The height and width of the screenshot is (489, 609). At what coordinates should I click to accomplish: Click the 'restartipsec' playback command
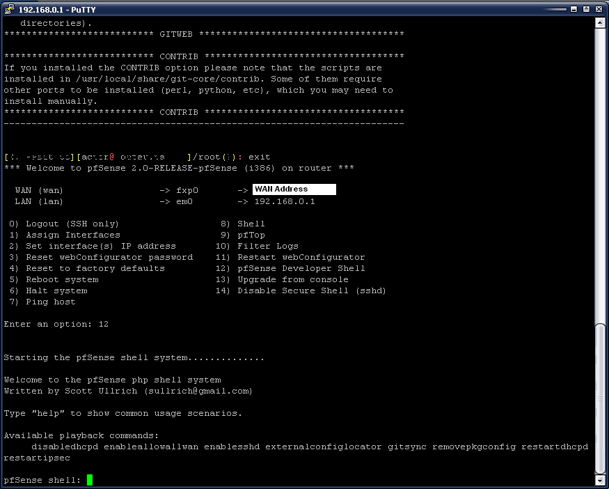click(x=37, y=458)
